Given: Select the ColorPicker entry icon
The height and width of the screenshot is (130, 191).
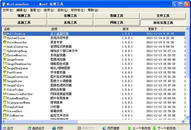Looking at the screenshot, I should tap(5, 90).
